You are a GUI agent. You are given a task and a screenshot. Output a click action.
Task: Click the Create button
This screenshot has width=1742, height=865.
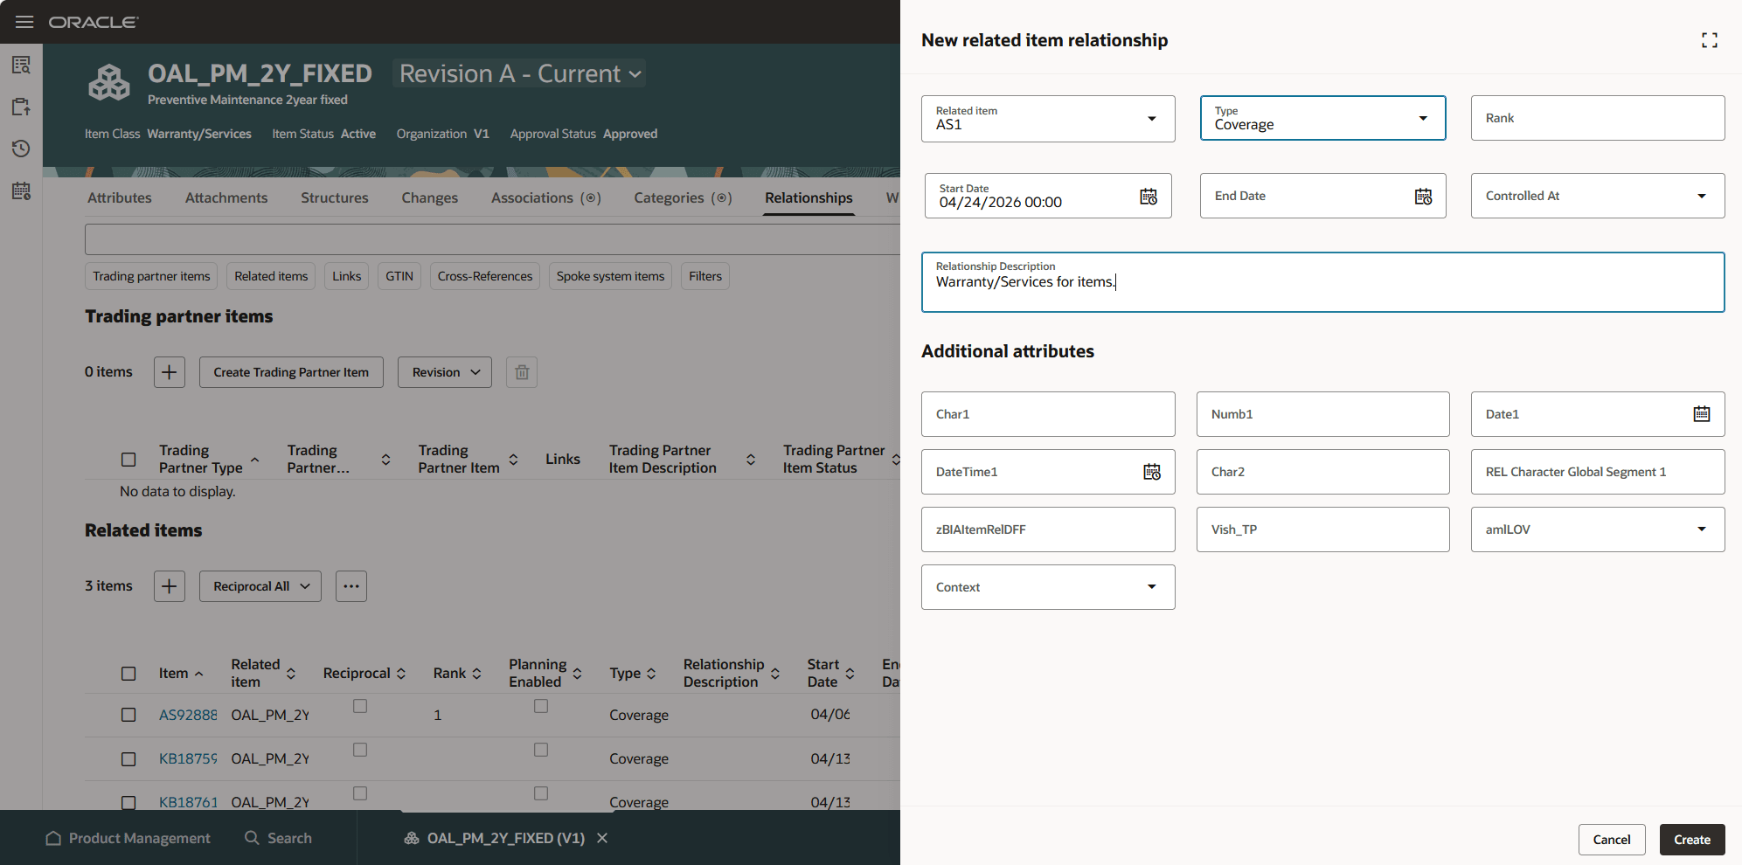point(1692,840)
